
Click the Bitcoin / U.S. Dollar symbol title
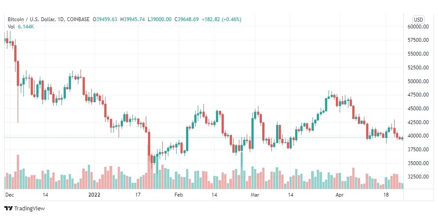(31, 19)
